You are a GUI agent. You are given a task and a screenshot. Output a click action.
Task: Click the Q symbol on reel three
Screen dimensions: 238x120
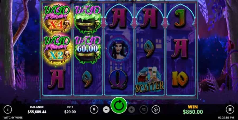point(118,79)
